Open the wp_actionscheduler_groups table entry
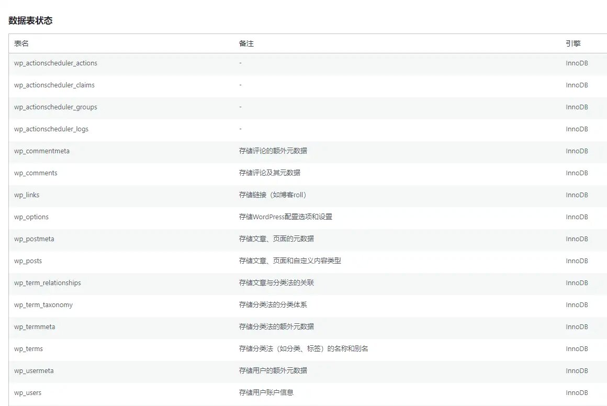The height and width of the screenshot is (406, 607). [55, 107]
